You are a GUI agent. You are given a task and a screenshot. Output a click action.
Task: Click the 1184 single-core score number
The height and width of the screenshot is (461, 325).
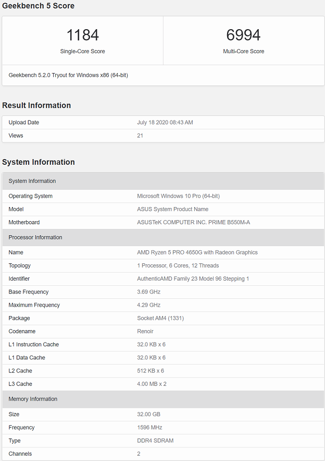tap(82, 35)
